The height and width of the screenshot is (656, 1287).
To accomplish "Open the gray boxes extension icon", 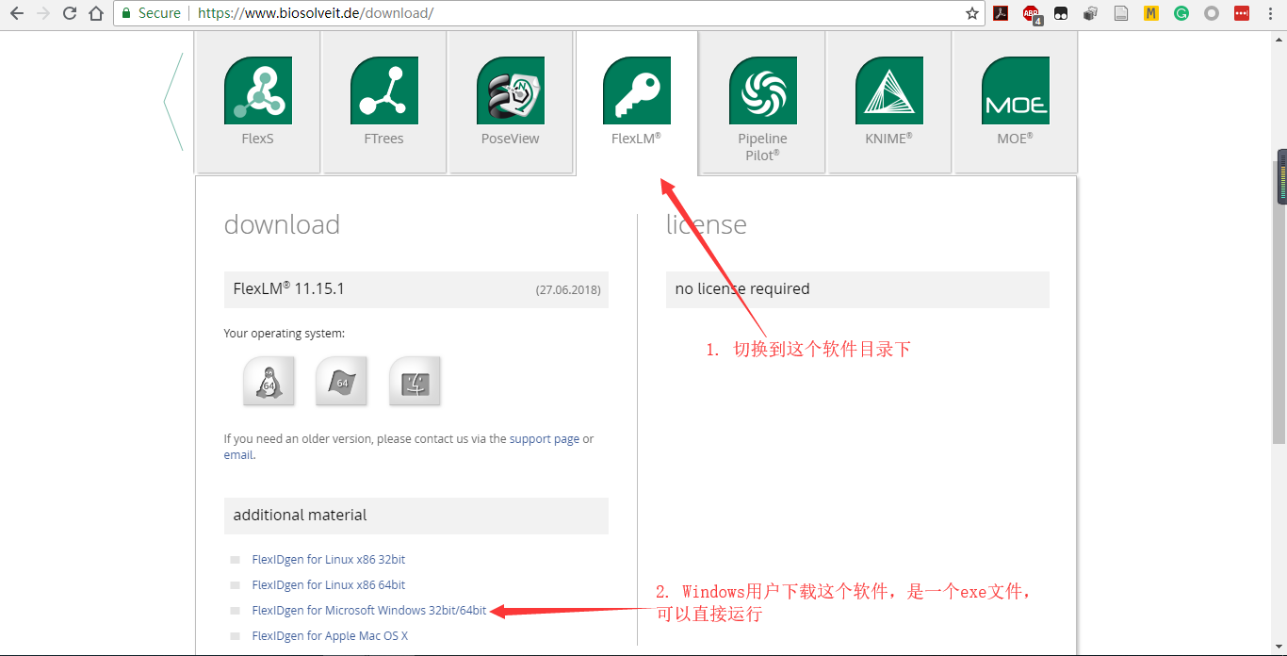I will (1090, 13).
